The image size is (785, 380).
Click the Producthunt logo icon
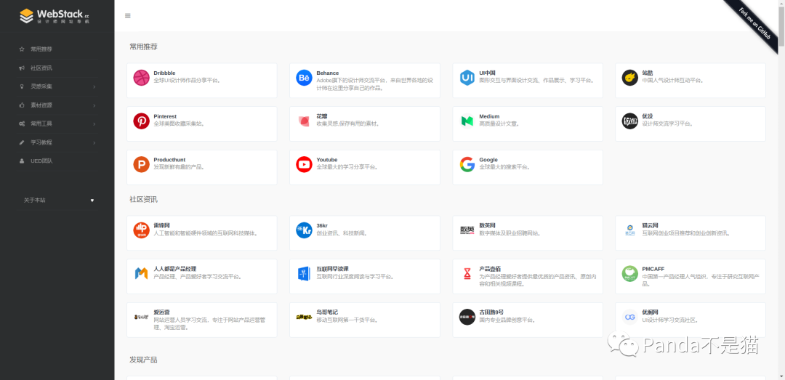pyautogui.click(x=141, y=164)
